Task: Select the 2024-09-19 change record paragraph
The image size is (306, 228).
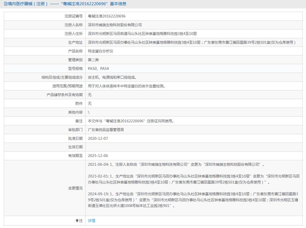Action: coord(193,200)
